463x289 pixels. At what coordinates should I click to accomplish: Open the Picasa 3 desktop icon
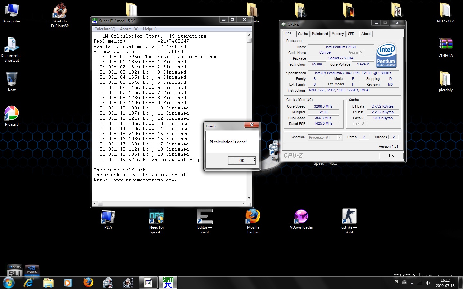pyautogui.click(x=12, y=113)
